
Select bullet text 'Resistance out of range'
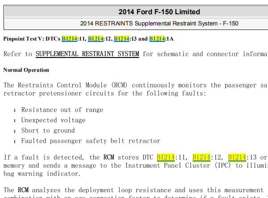62,110
